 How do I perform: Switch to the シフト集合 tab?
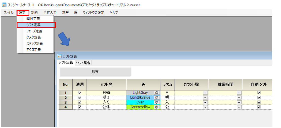pos(83,63)
